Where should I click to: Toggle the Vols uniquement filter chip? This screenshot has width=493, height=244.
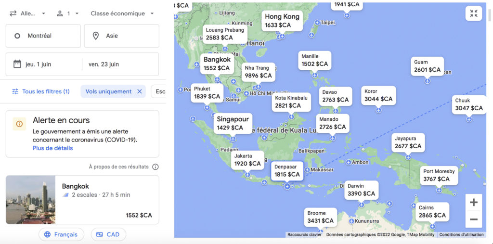pos(108,91)
